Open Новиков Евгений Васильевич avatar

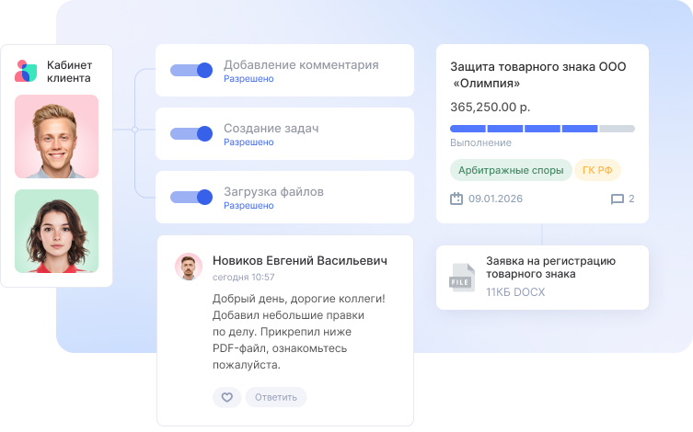(x=189, y=267)
